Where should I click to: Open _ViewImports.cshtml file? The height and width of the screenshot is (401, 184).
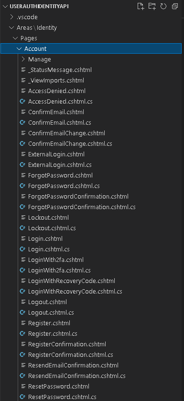coord(56,81)
